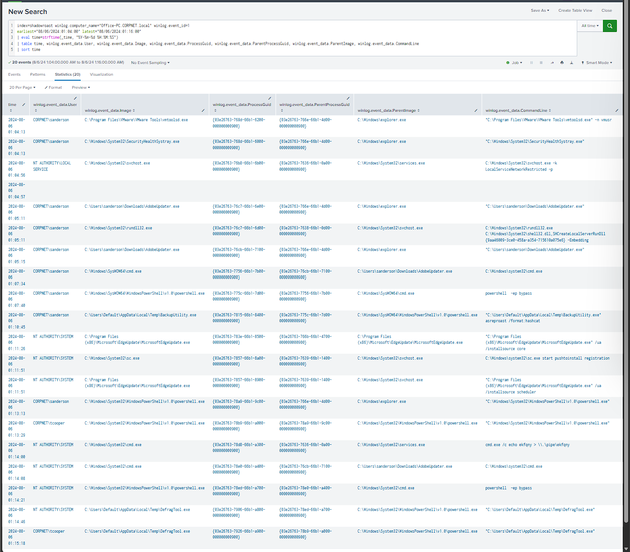The image size is (630, 552).
Task: Click CORPNET\tcooper user at 01:13:29
Action: click(x=49, y=423)
